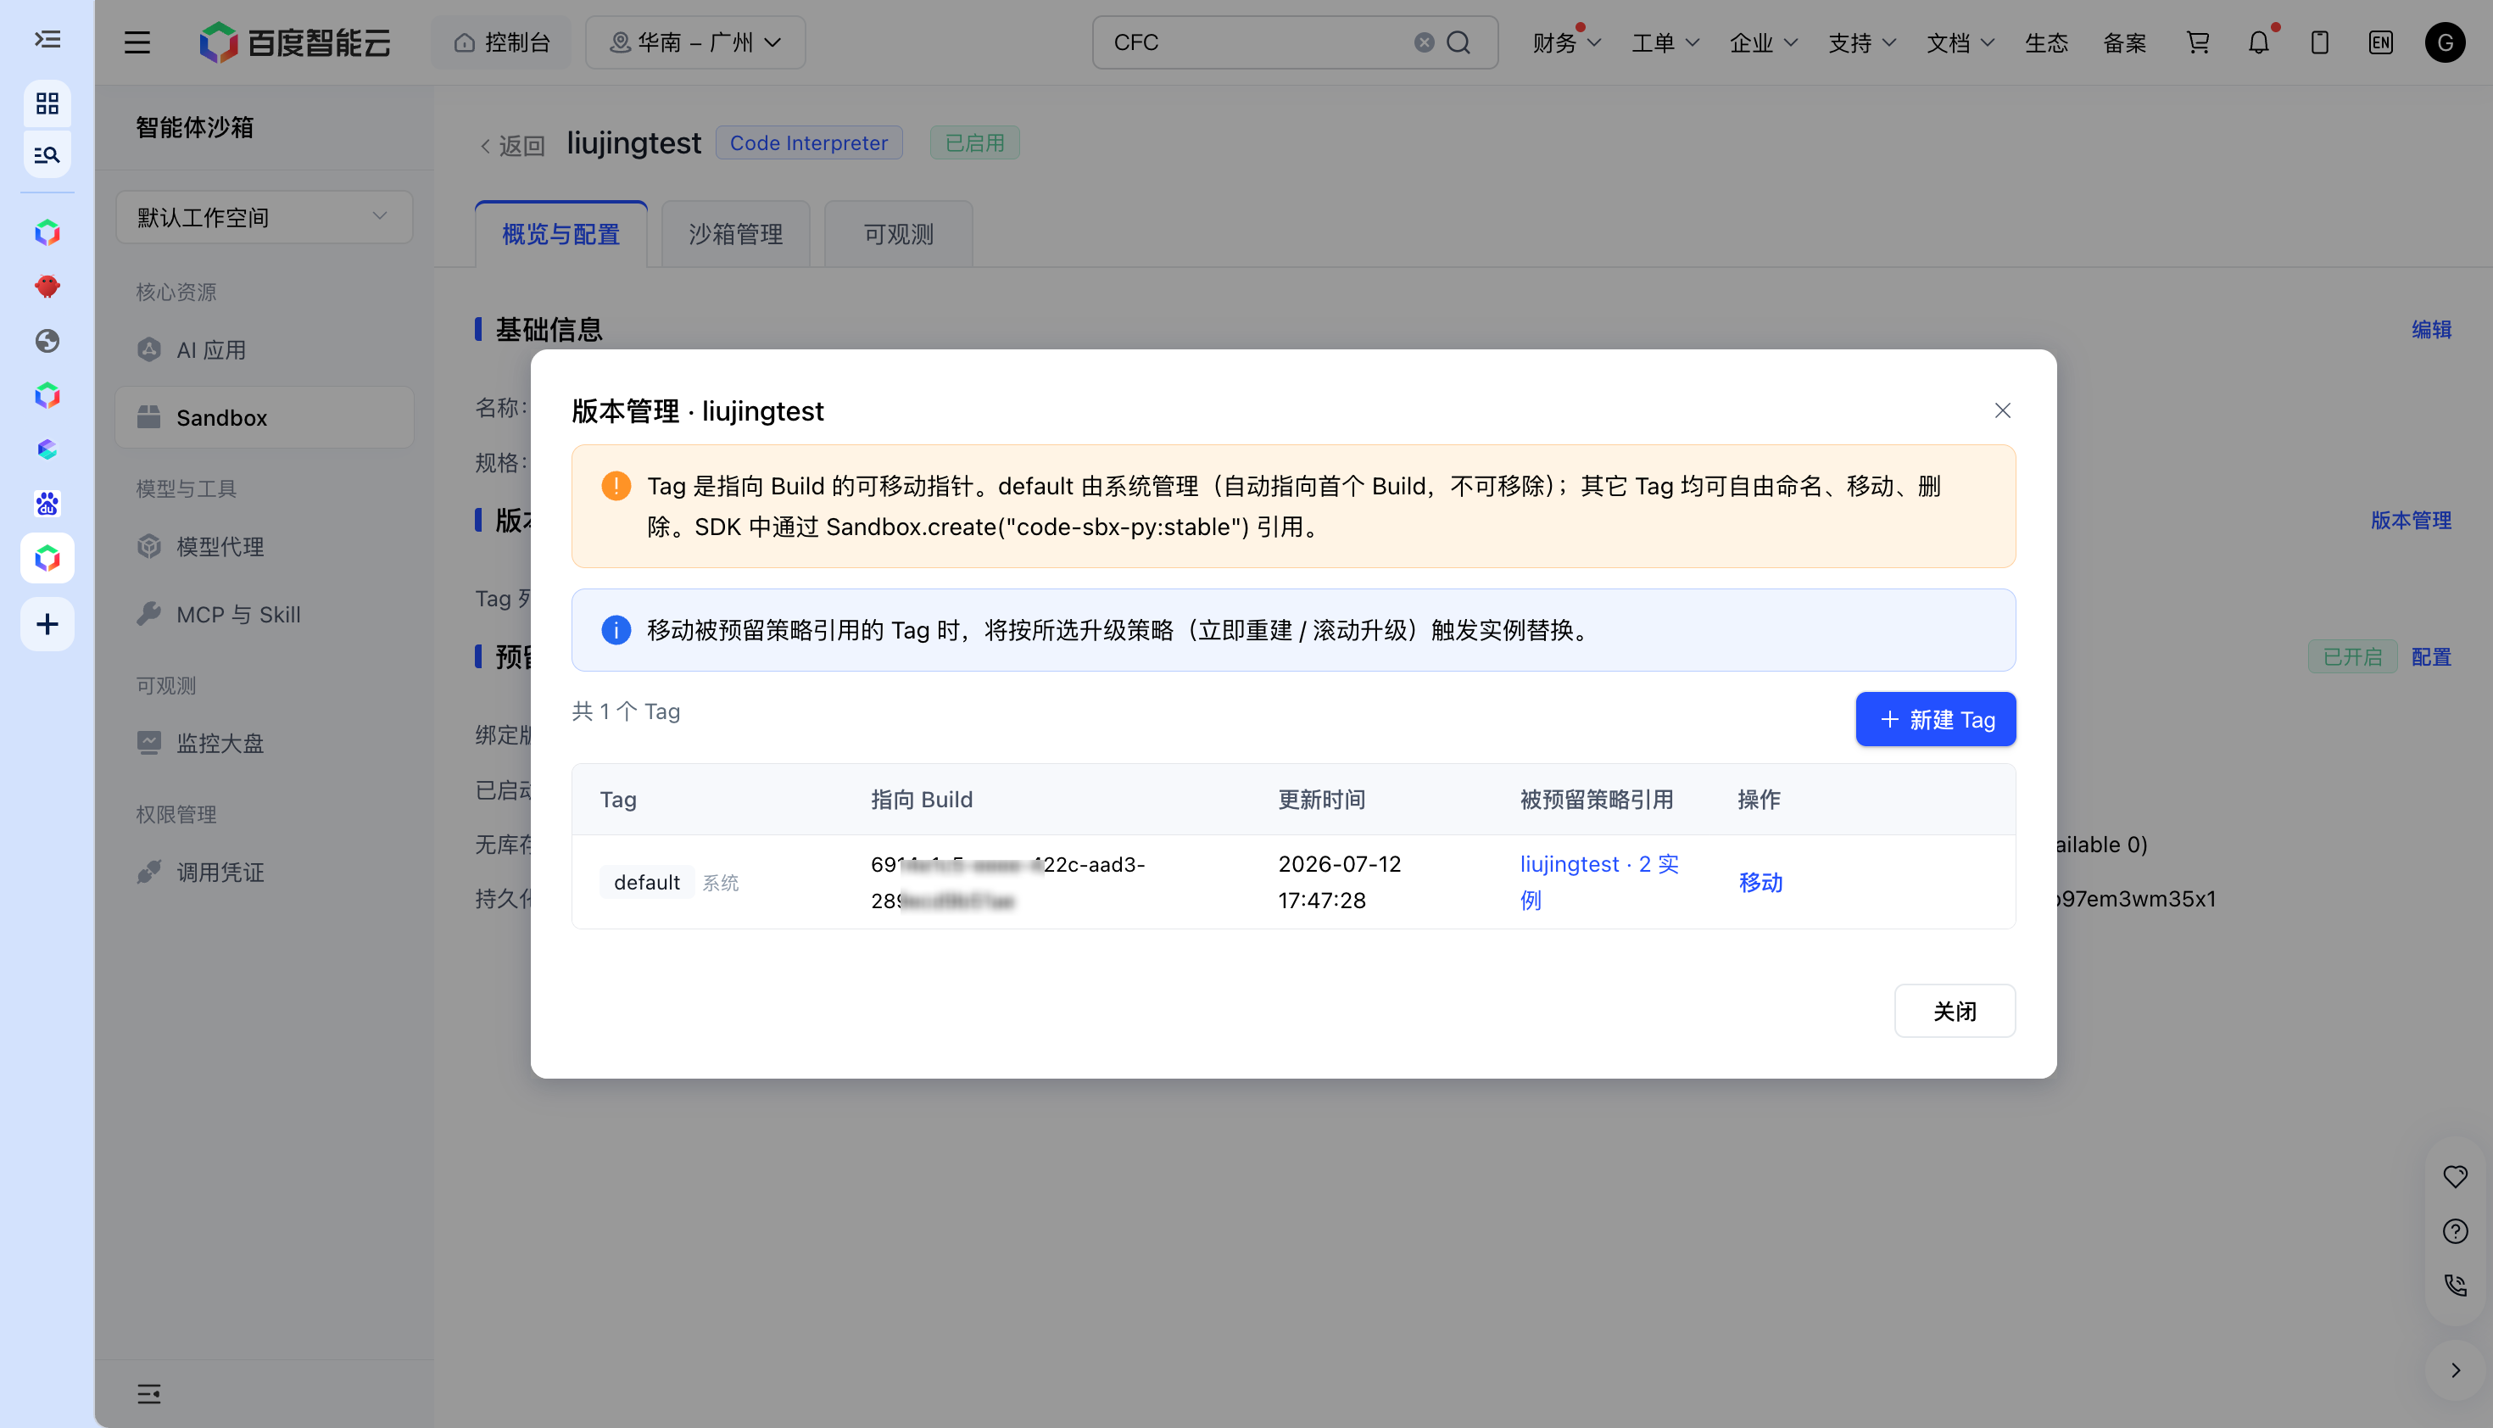
Task: Switch language with the EN icon
Action: point(2380,42)
